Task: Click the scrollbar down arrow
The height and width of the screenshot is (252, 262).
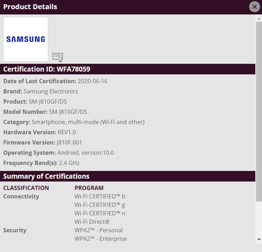Action: [x=259, y=239]
